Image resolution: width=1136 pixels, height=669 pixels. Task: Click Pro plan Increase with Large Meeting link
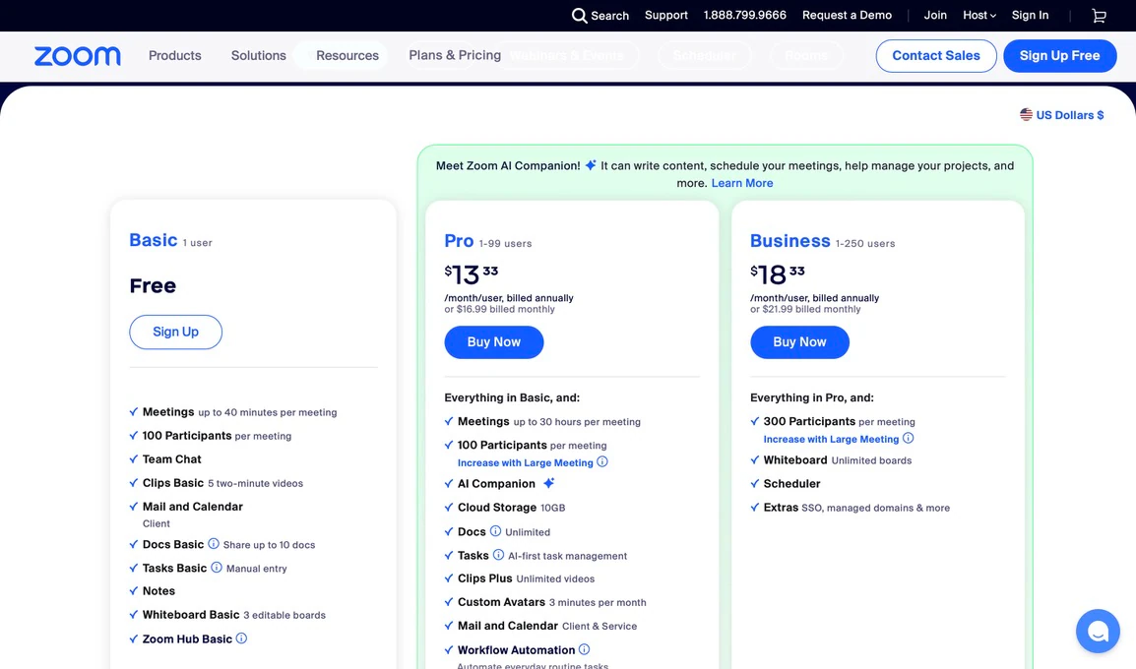526,462
